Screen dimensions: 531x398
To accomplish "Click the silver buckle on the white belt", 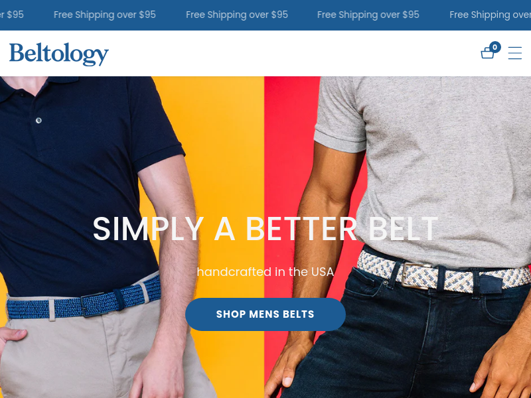I will tap(417, 275).
